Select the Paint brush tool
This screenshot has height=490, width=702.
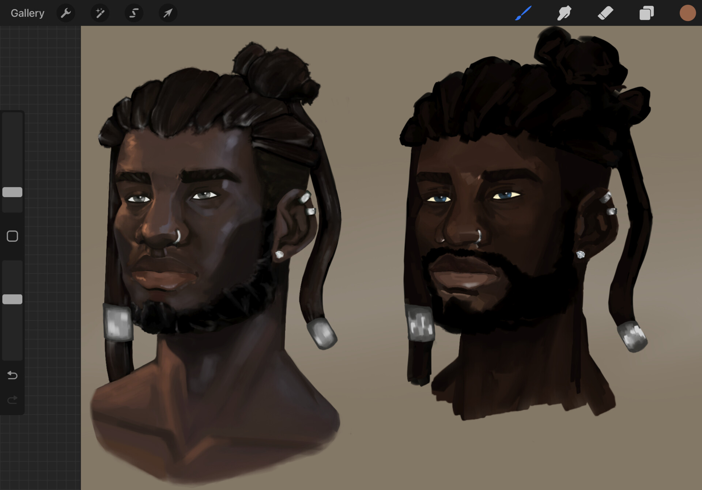point(523,13)
